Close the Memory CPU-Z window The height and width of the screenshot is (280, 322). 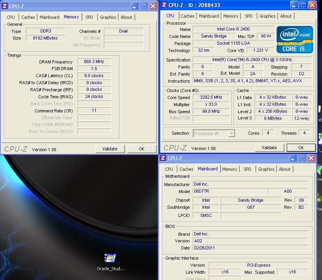pos(153,6)
